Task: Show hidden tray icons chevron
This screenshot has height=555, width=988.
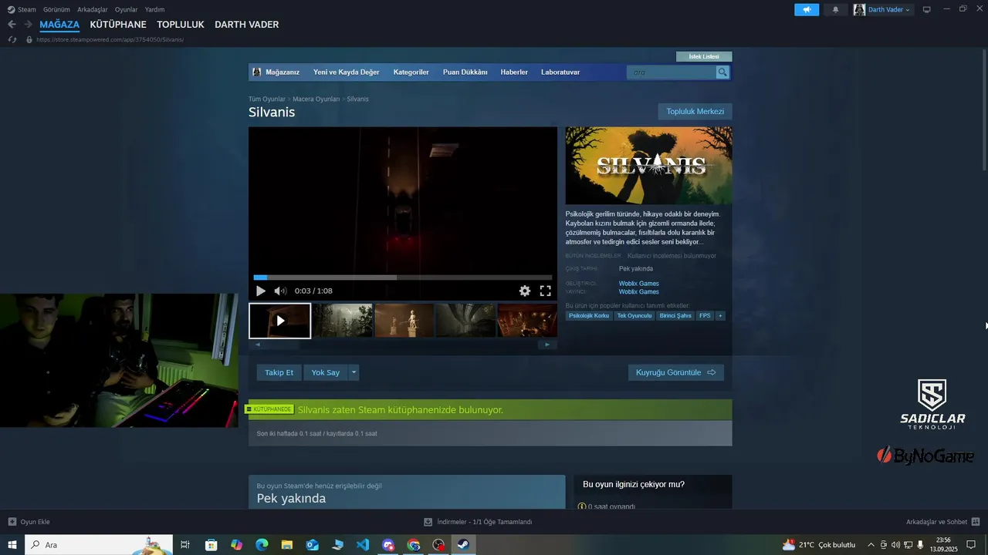Action: pos(871,545)
